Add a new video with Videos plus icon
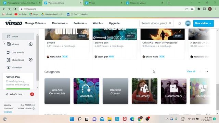219x123 pixels. pyautogui.click(x=30, y=44)
